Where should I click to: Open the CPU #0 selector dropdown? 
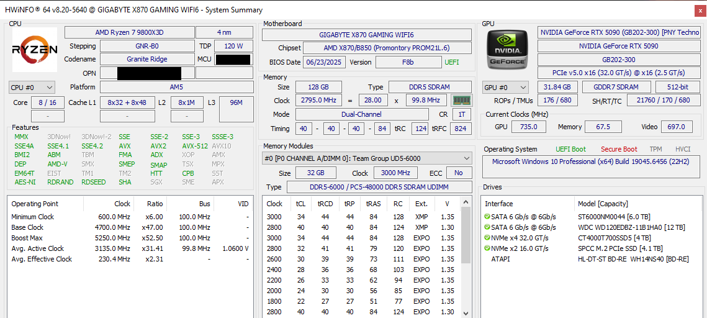tap(32, 88)
